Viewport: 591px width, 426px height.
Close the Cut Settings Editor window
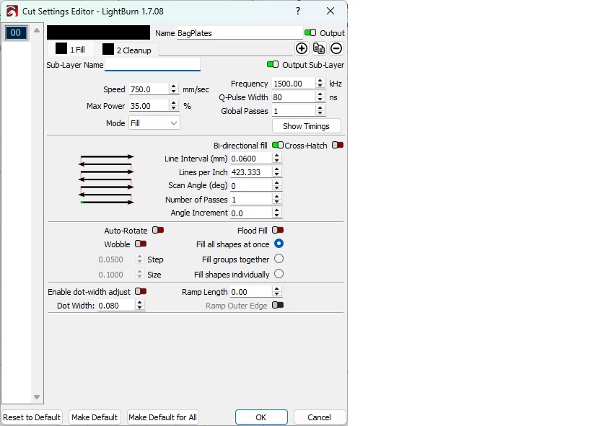point(330,11)
